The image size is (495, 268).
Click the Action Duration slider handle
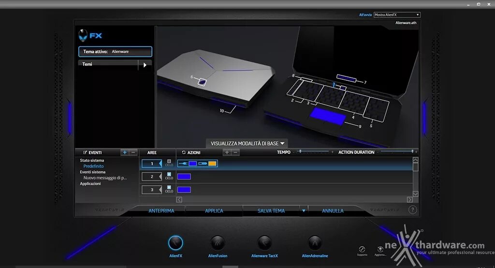(412, 152)
